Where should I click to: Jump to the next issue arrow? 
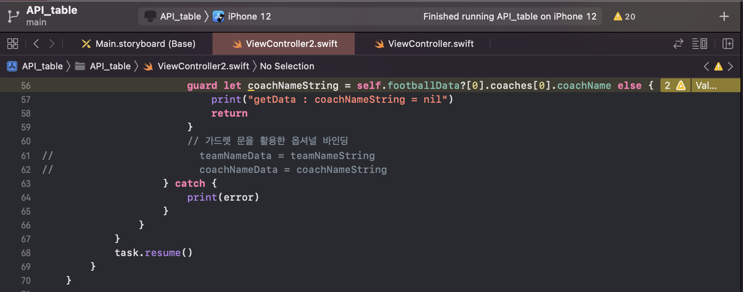point(730,66)
